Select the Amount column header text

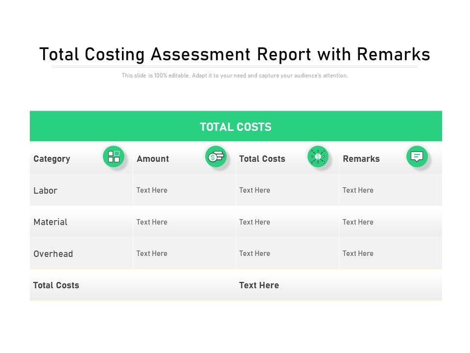153,159
